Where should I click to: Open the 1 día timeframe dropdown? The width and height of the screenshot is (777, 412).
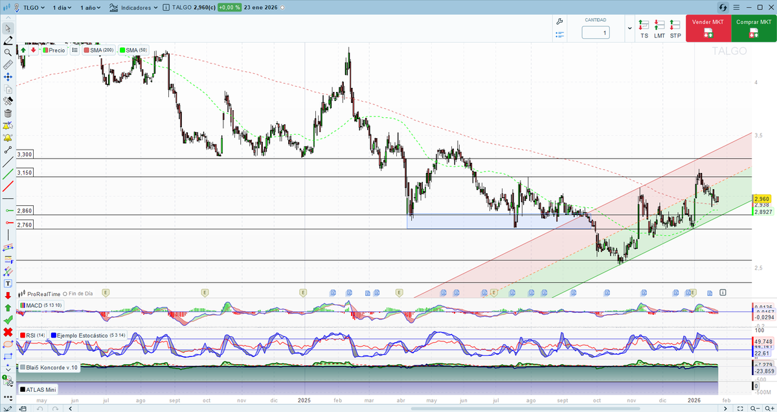point(62,8)
